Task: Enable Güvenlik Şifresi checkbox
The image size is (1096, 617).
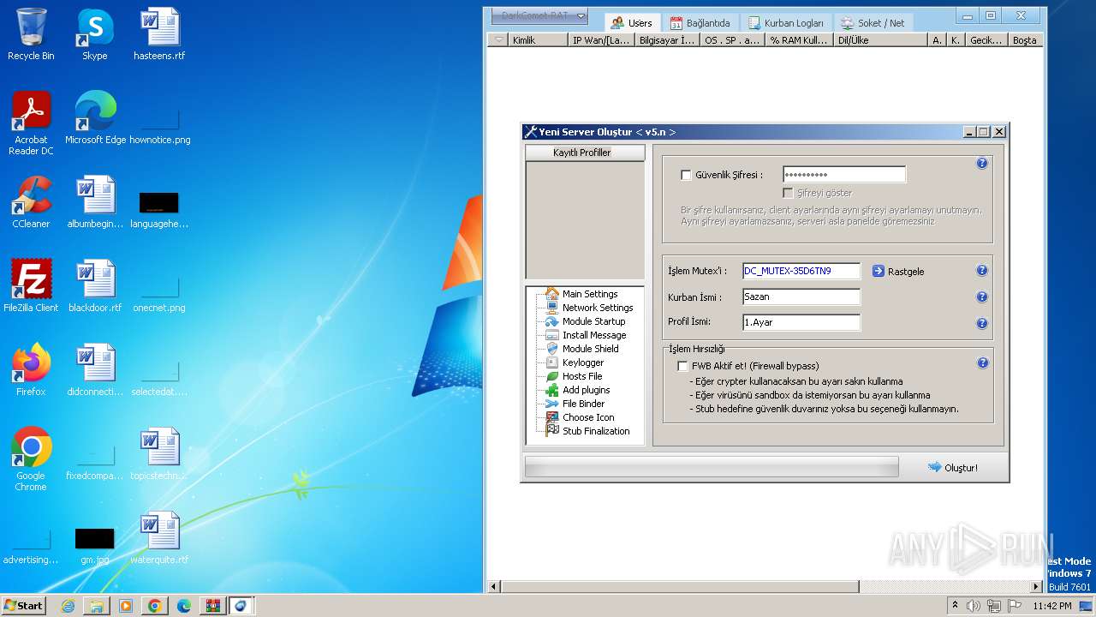Action: [x=686, y=175]
